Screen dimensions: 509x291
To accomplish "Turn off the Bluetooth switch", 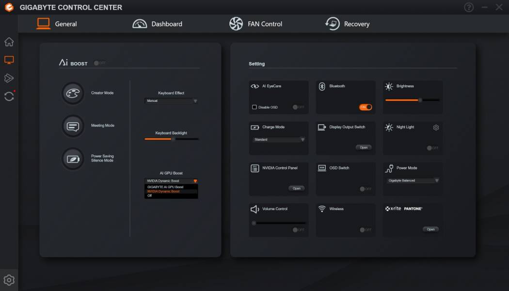I will [x=366, y=107].
